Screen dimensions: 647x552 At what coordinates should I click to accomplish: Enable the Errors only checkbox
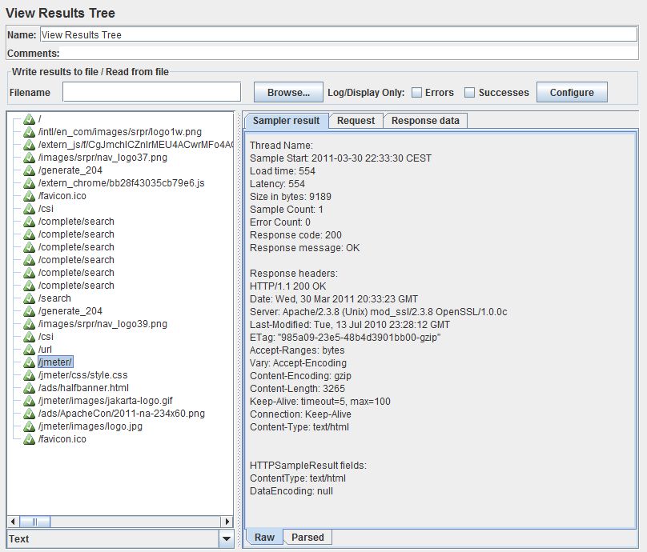(417, 93)
